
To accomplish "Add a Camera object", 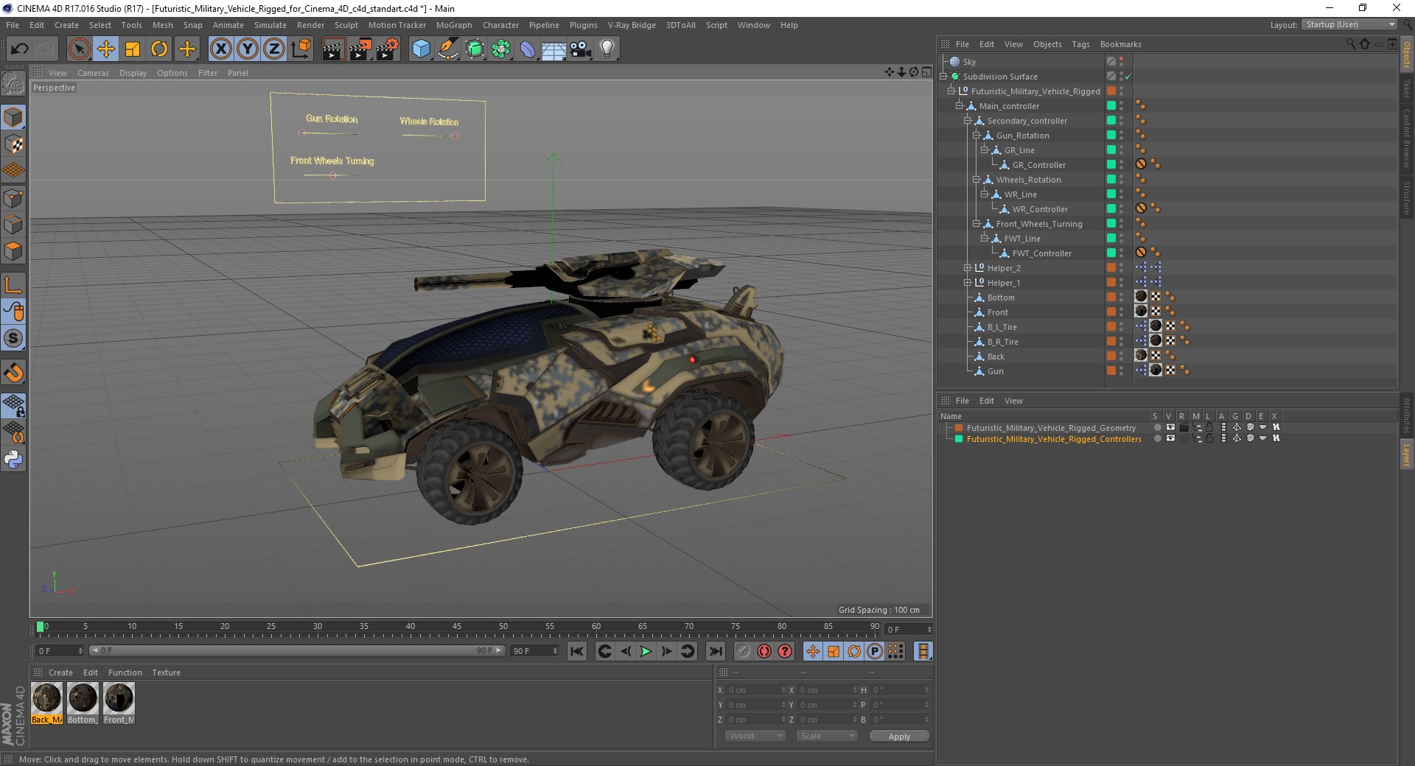I will point(581,49).
